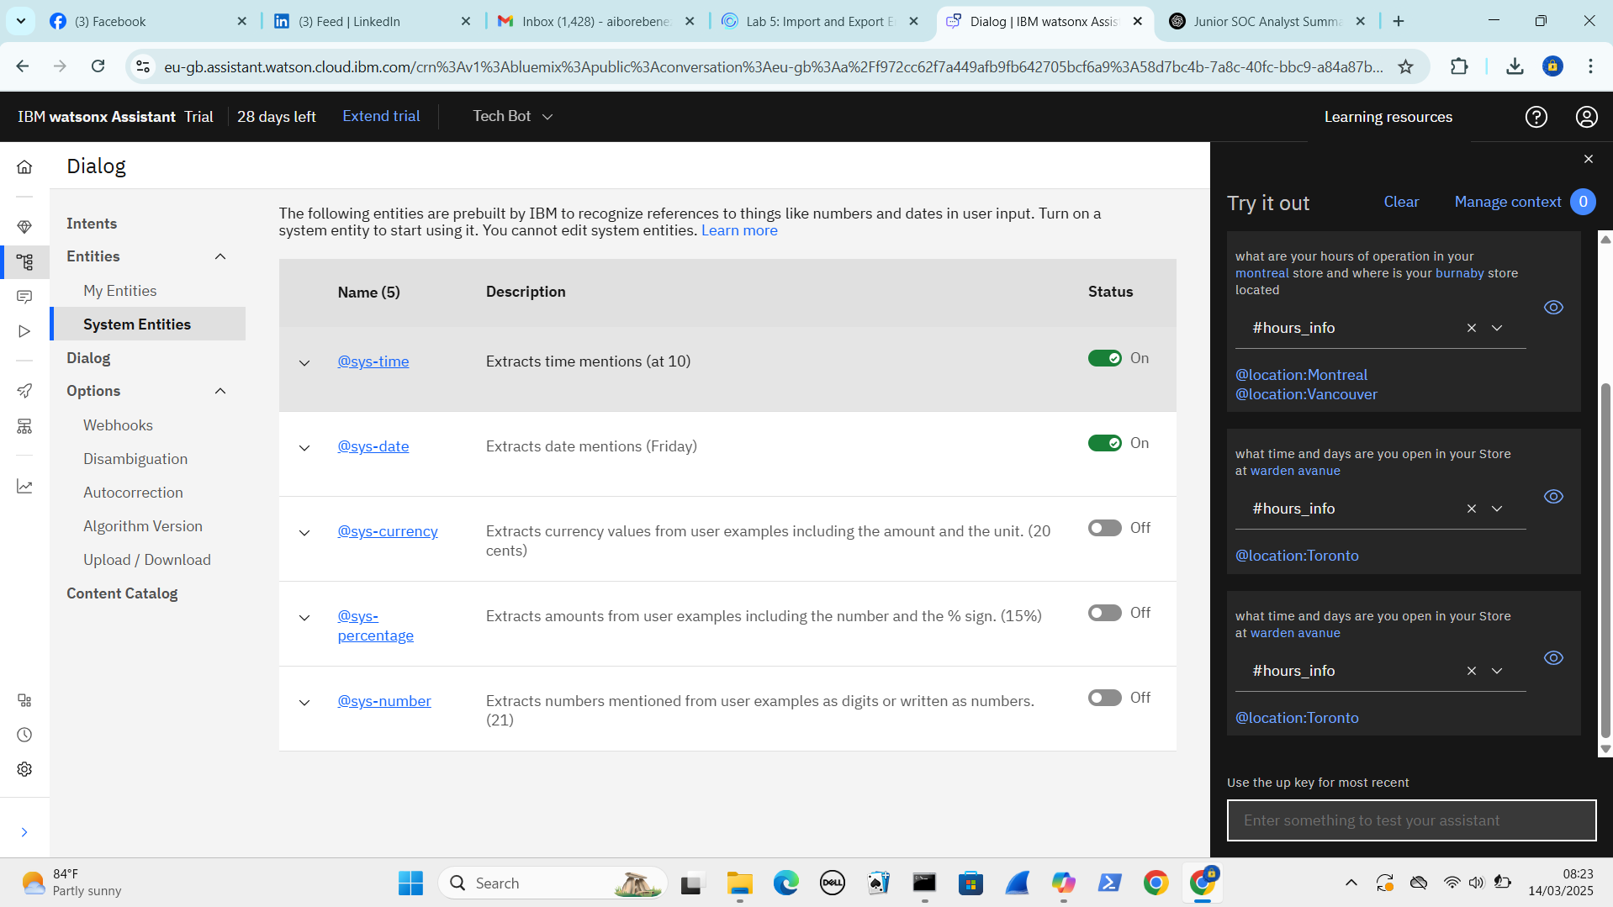The height and width of the screenshot is (907, 1613).
Task: Enable the @sys-number entity toggle
Action: pos(1104,698)
